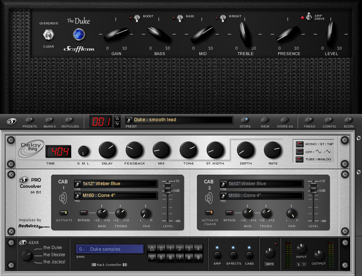Step preset number up
The height and width of the screenshot is (276, 362).
coord(117,118)
